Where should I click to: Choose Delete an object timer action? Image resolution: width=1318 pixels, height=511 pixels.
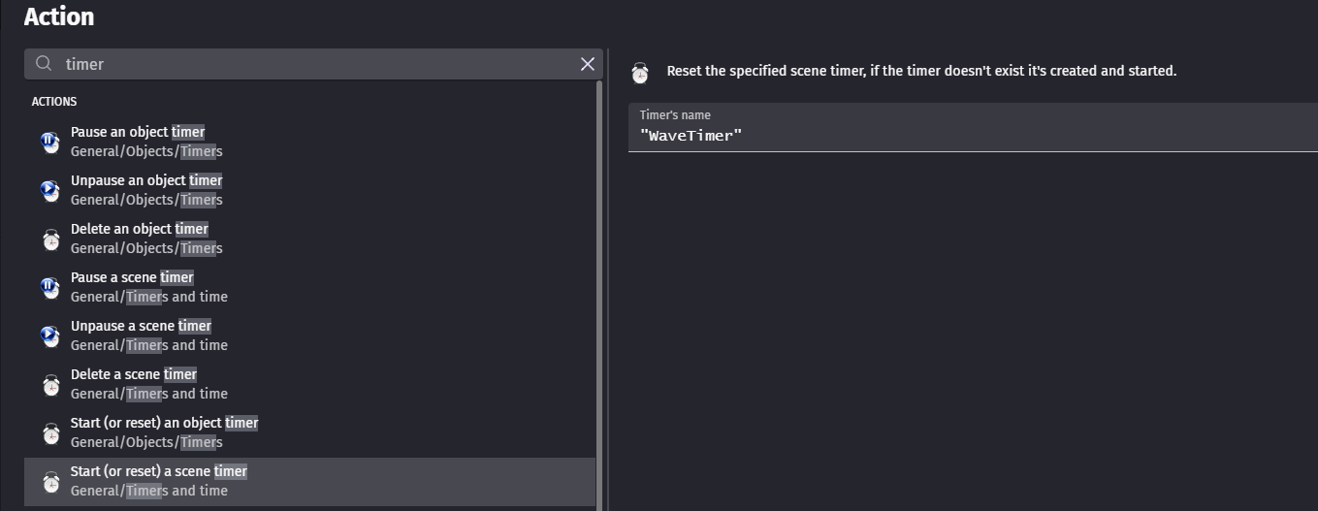140,229
